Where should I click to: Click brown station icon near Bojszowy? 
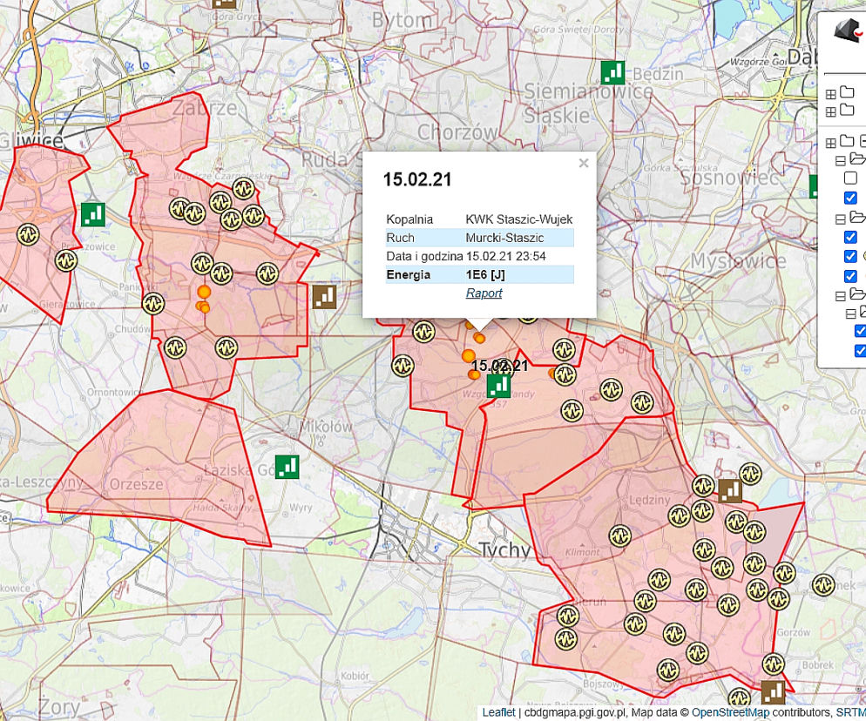coord(773,691)
